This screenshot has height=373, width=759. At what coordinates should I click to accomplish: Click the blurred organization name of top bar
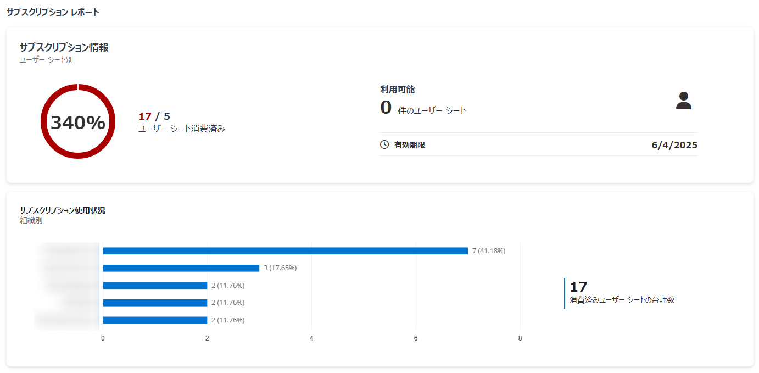pyautogui.click(x=69, y=251)
